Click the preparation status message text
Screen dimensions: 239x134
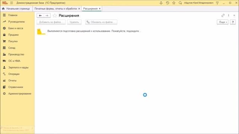[x=94, y=31]
